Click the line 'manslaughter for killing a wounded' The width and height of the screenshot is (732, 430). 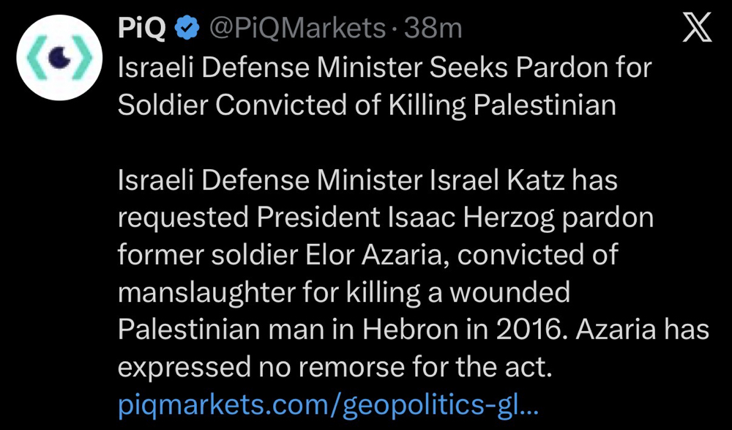click(344, 293)
